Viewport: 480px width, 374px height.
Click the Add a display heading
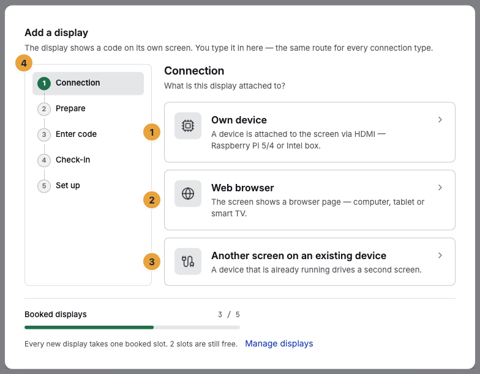tap(56, 33)
